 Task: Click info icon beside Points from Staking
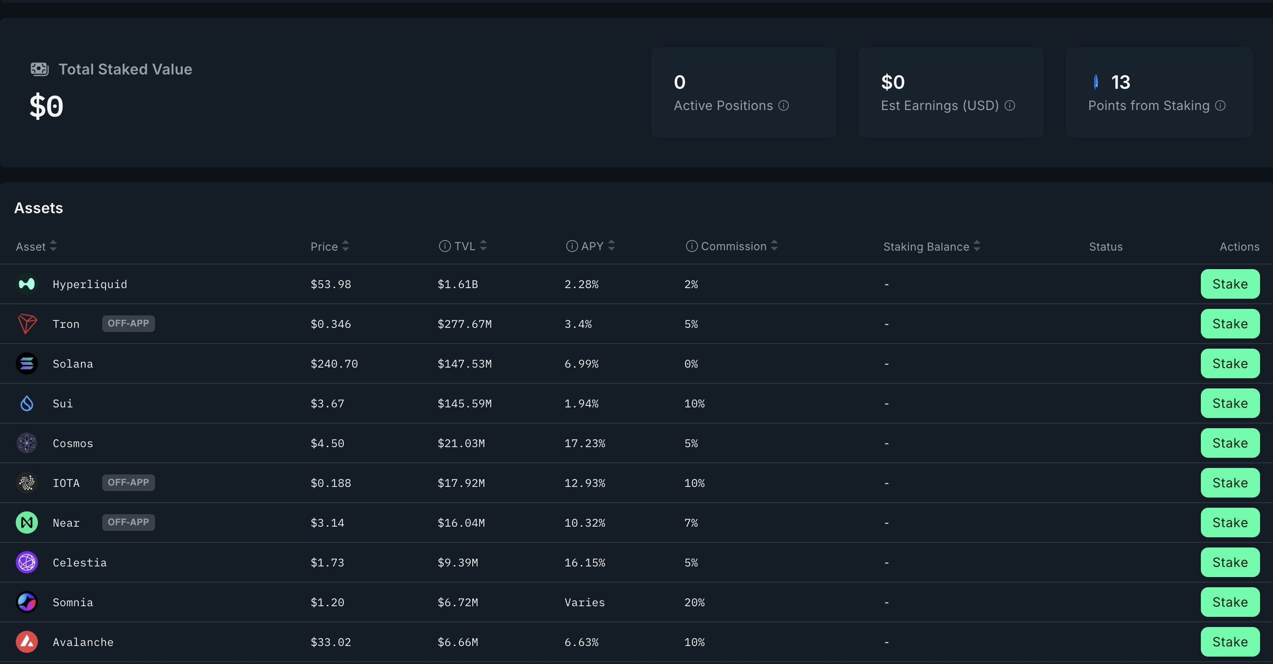[1220, 106]
